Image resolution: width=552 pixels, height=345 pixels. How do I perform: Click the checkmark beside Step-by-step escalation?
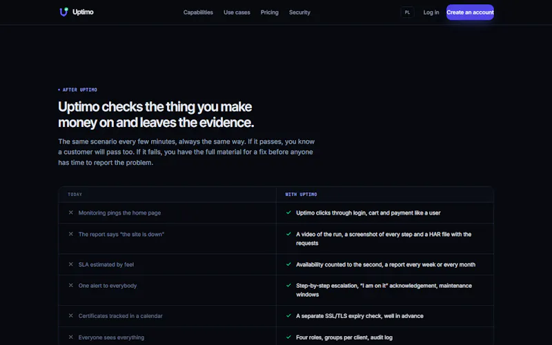point(288,286)
